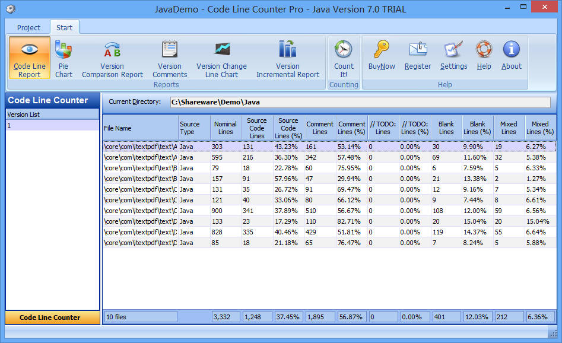The image size is (562, 343).
Task: Start counting with Count It!
Action: [x=343, y=58]
